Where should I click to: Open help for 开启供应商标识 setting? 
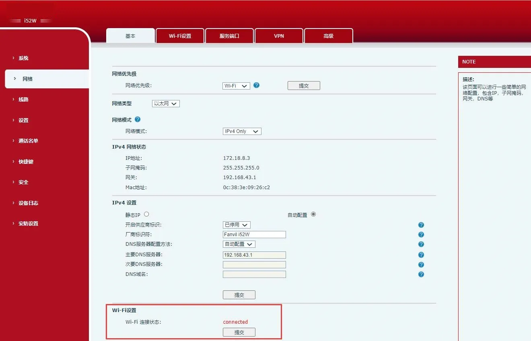click(421, 225)
